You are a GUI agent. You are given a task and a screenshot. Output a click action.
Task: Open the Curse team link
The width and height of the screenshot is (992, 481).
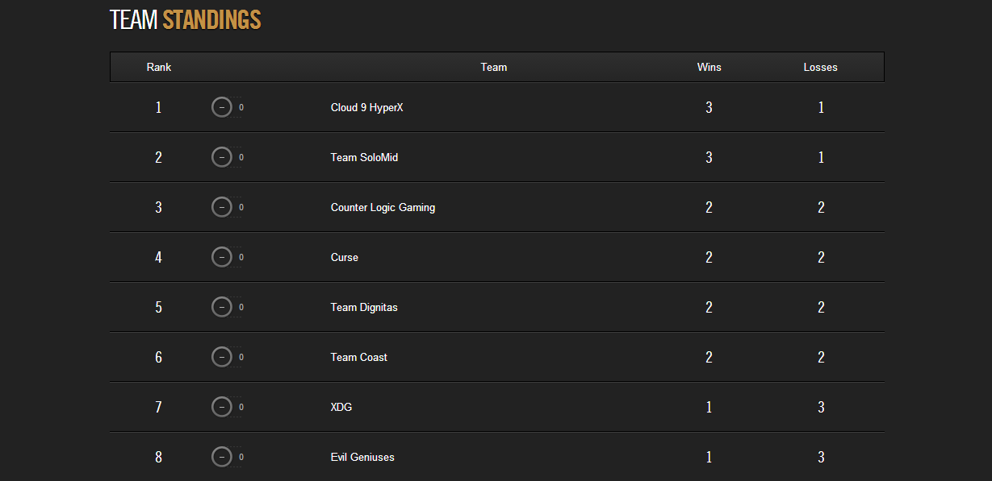[345, 257]
